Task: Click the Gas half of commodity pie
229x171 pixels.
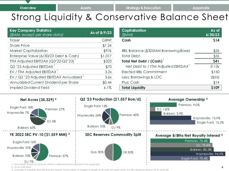Action: tap(109, 152)
